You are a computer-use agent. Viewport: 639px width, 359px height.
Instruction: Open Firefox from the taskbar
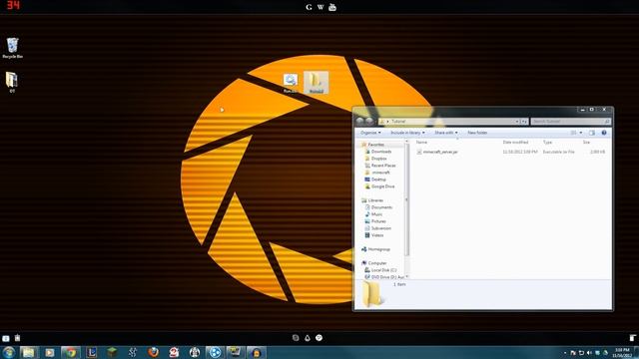tap(153, 352)
